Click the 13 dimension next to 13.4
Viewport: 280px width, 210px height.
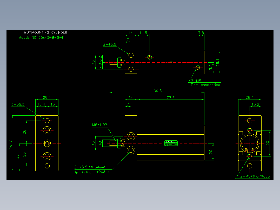click(x=53, y=104)
